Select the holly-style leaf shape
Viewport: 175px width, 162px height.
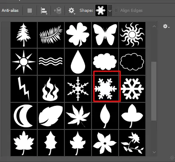(51, 143)
